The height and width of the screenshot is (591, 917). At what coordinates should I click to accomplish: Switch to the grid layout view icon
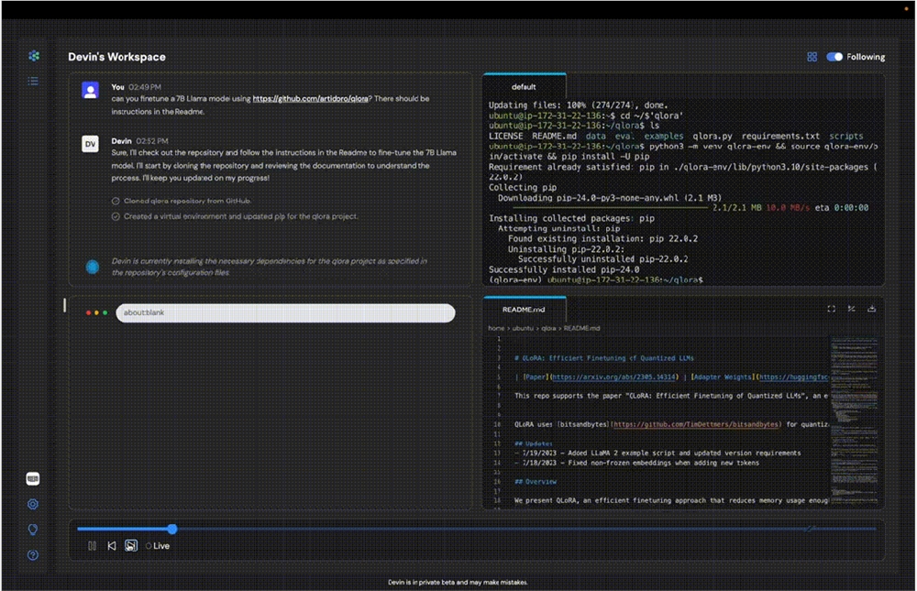(812, 57)
